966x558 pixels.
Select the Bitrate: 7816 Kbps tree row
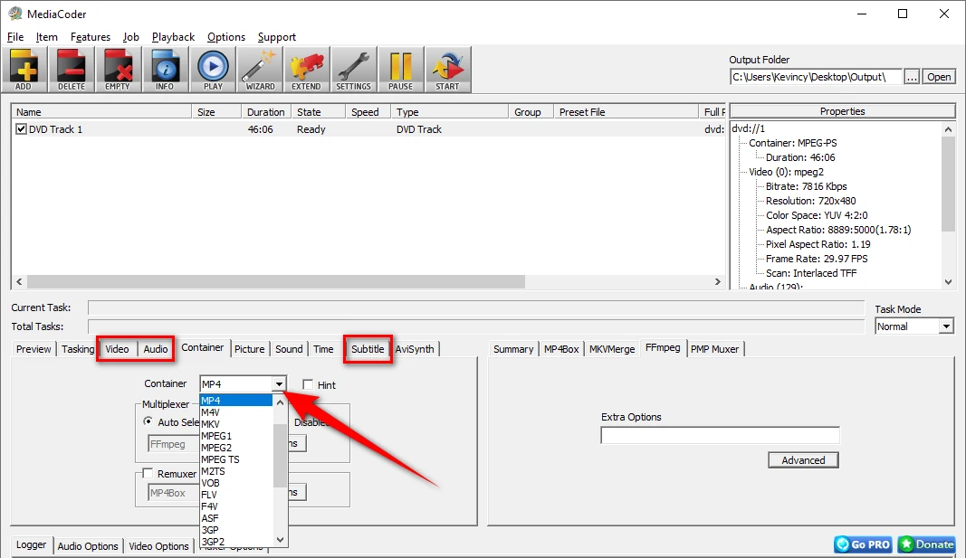[806, 186]
